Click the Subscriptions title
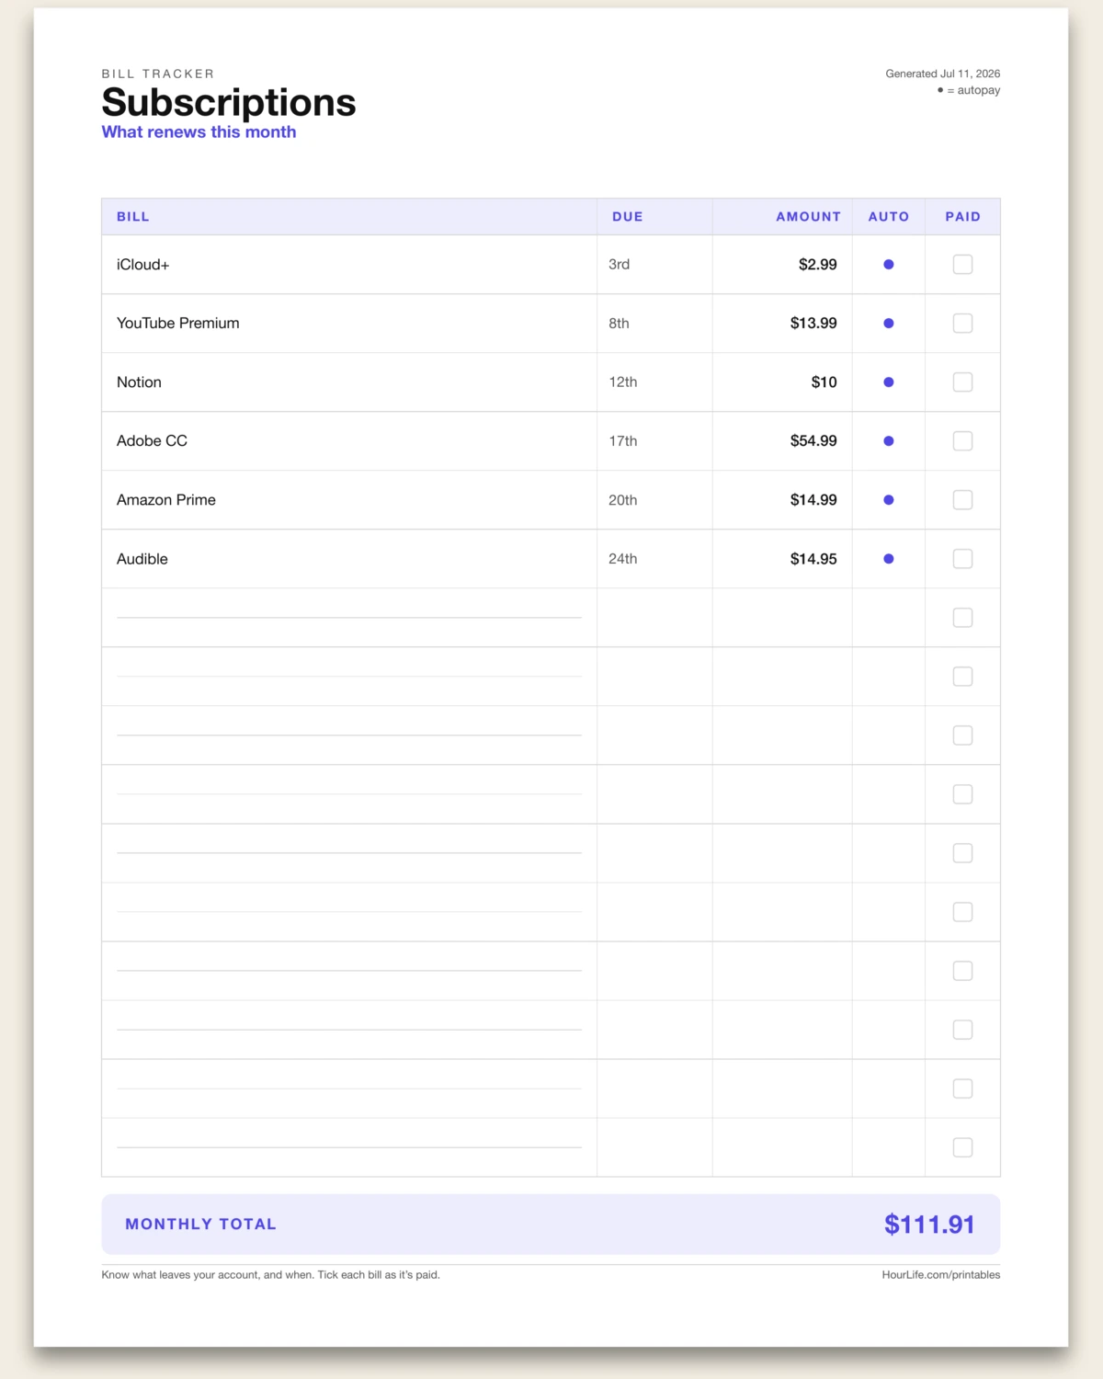The image size is (1103, 1379). (x=229, y=102)
